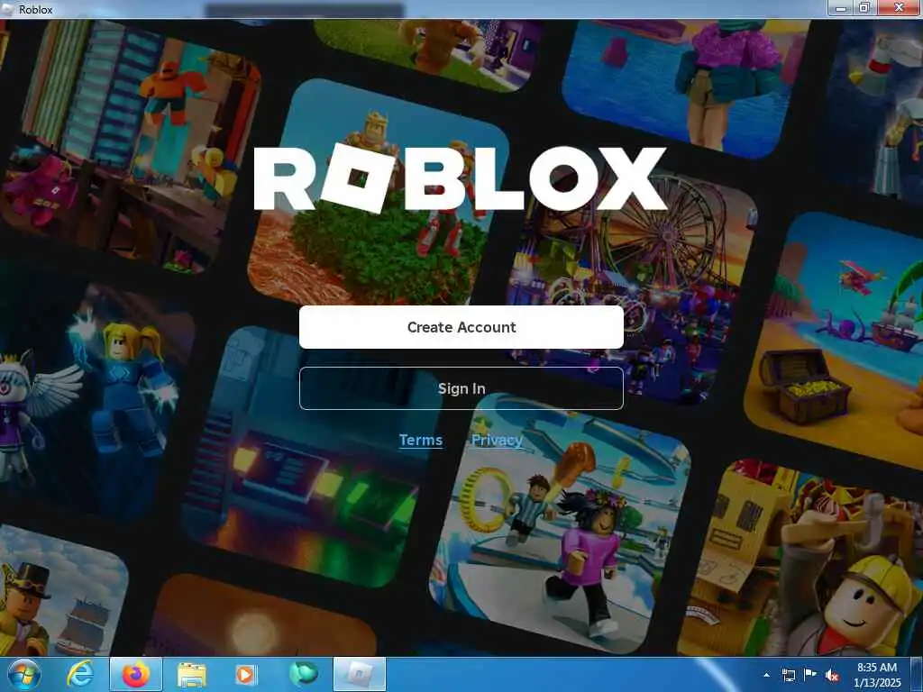Switch to Firefox in the taskbar
This screenshot has height=692, width=923.
[136, 674]
